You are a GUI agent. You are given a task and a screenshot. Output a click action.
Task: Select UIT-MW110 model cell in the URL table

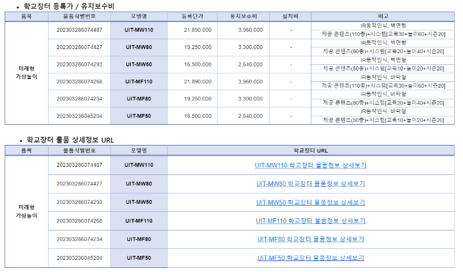[139, 165]
